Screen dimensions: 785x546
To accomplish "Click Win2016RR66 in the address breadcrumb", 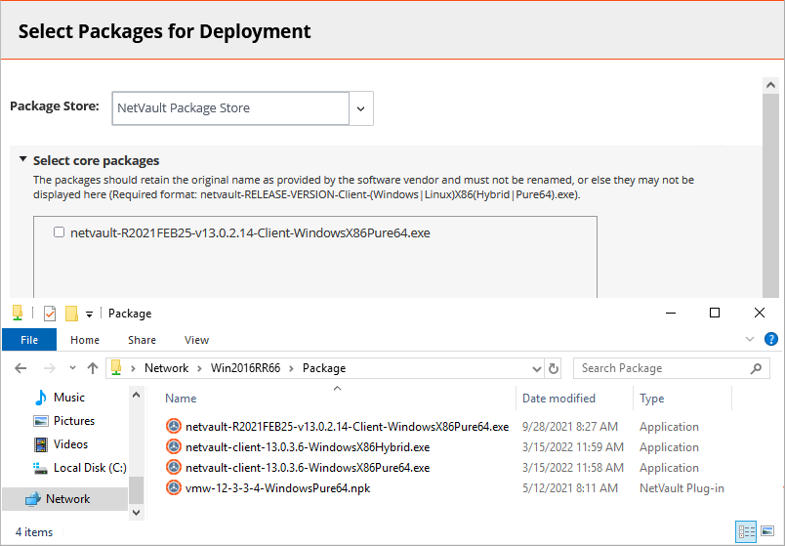I will (x=245, y=368).
